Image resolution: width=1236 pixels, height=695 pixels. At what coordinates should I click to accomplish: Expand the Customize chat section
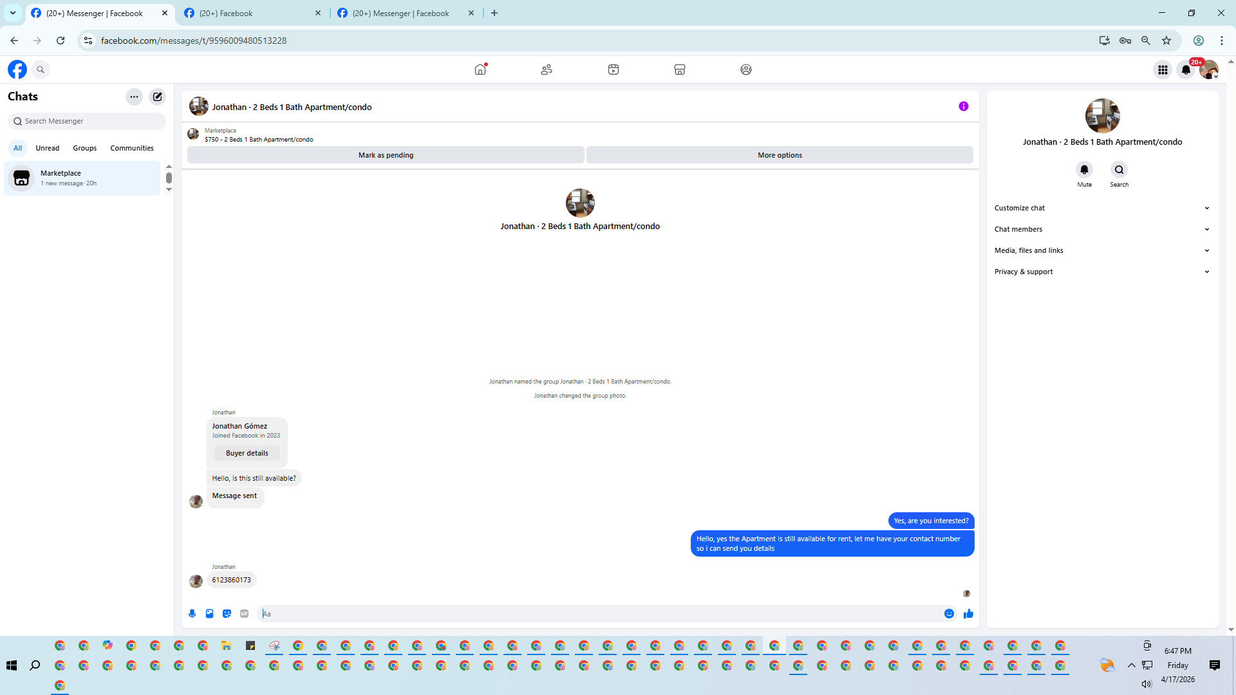pos(1101,208)
